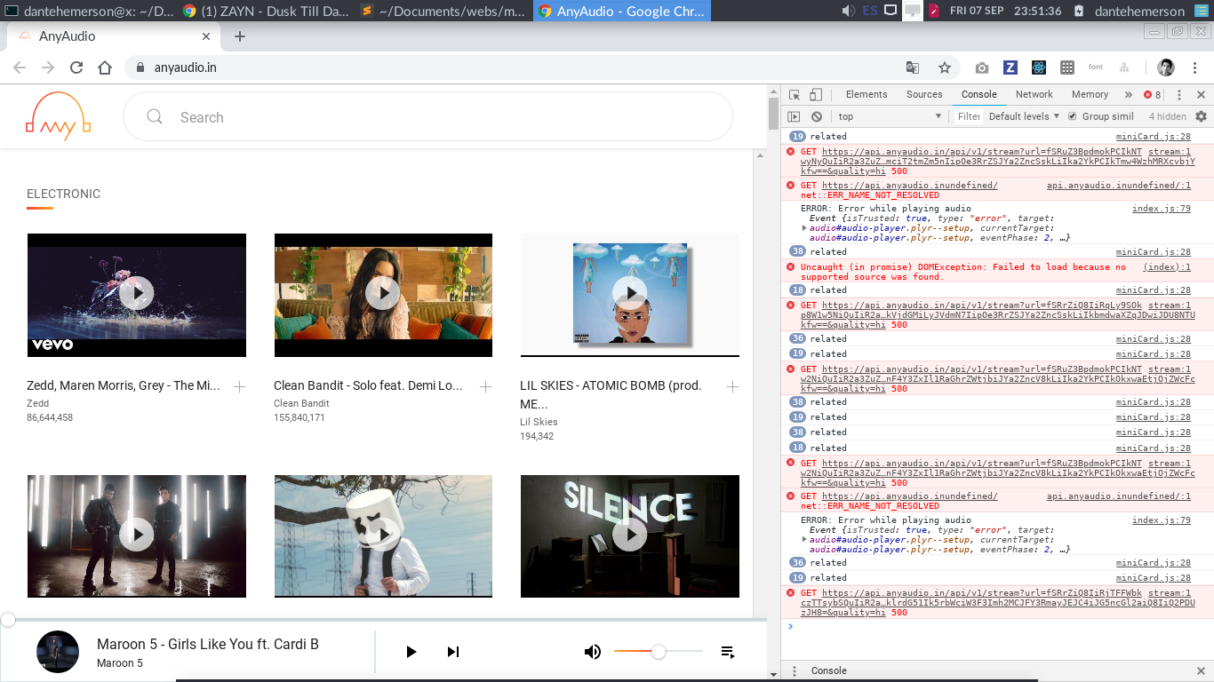1214x682 pixels.
Task: Go back with browser back arrow
Action: click(x=20, y=67)
